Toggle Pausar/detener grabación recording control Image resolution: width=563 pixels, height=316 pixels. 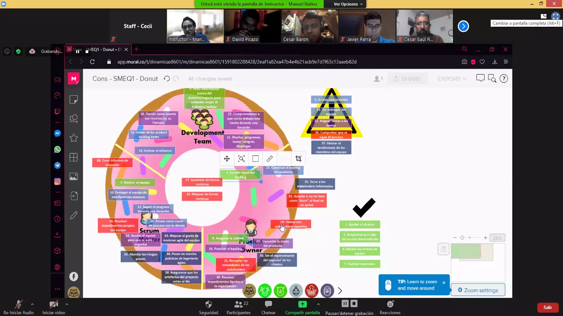pos(349,307)
